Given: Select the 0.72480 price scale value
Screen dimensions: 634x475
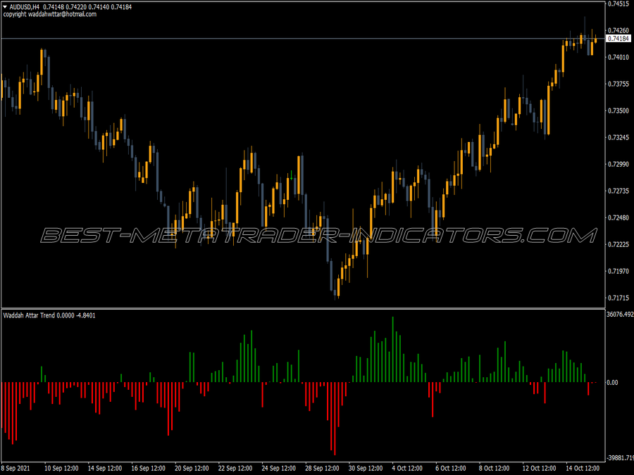Looking at the screenshot, I should click(619, 217).
